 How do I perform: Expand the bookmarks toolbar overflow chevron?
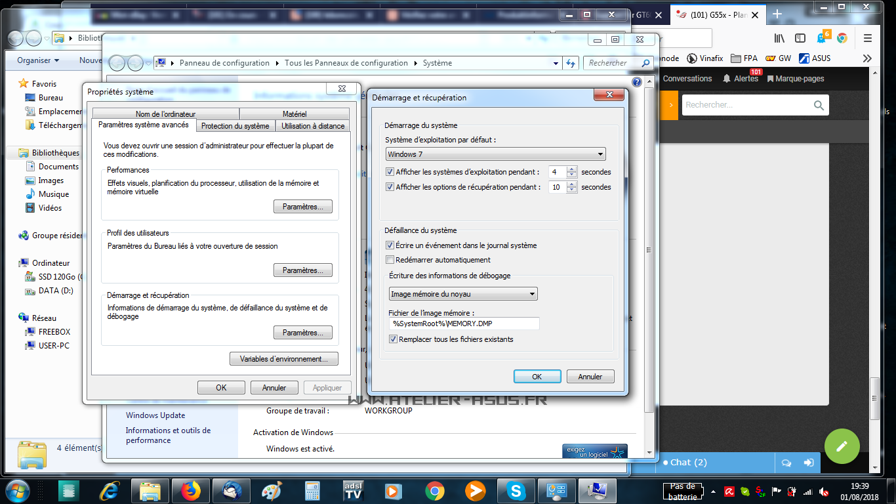click(x=867, y=58)
